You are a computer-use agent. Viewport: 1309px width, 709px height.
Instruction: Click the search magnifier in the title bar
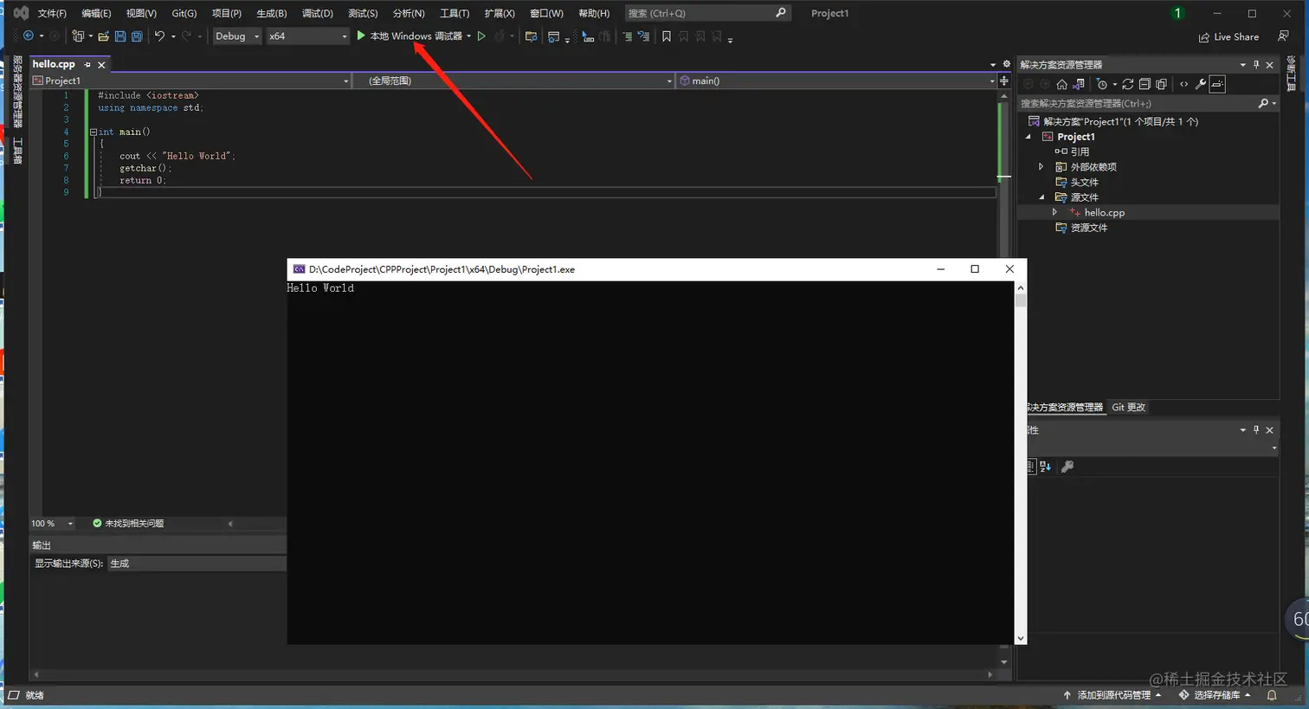point(781,13)
